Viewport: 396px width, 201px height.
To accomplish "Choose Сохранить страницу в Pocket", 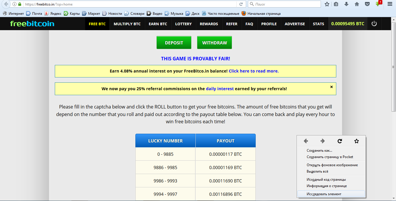I will [331, 157].
